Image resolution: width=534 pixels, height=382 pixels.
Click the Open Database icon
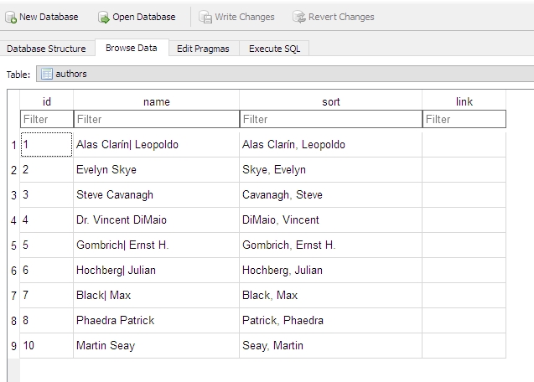[104, 17]
